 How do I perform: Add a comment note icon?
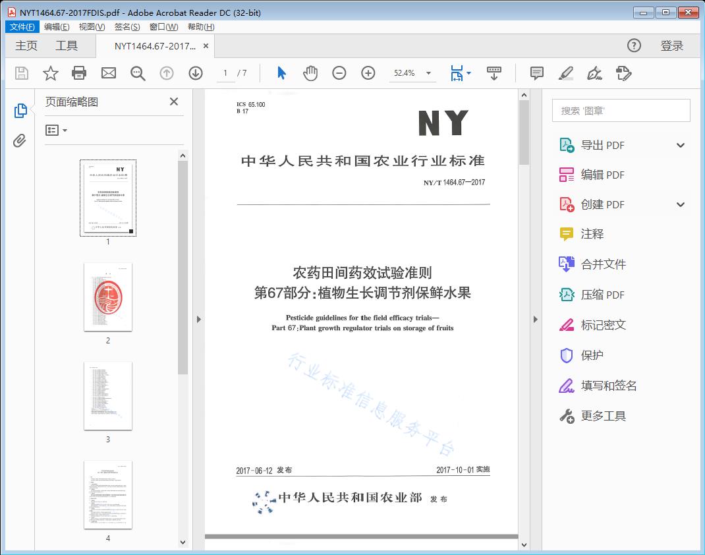pyautogui.click(x=537, y=73)
